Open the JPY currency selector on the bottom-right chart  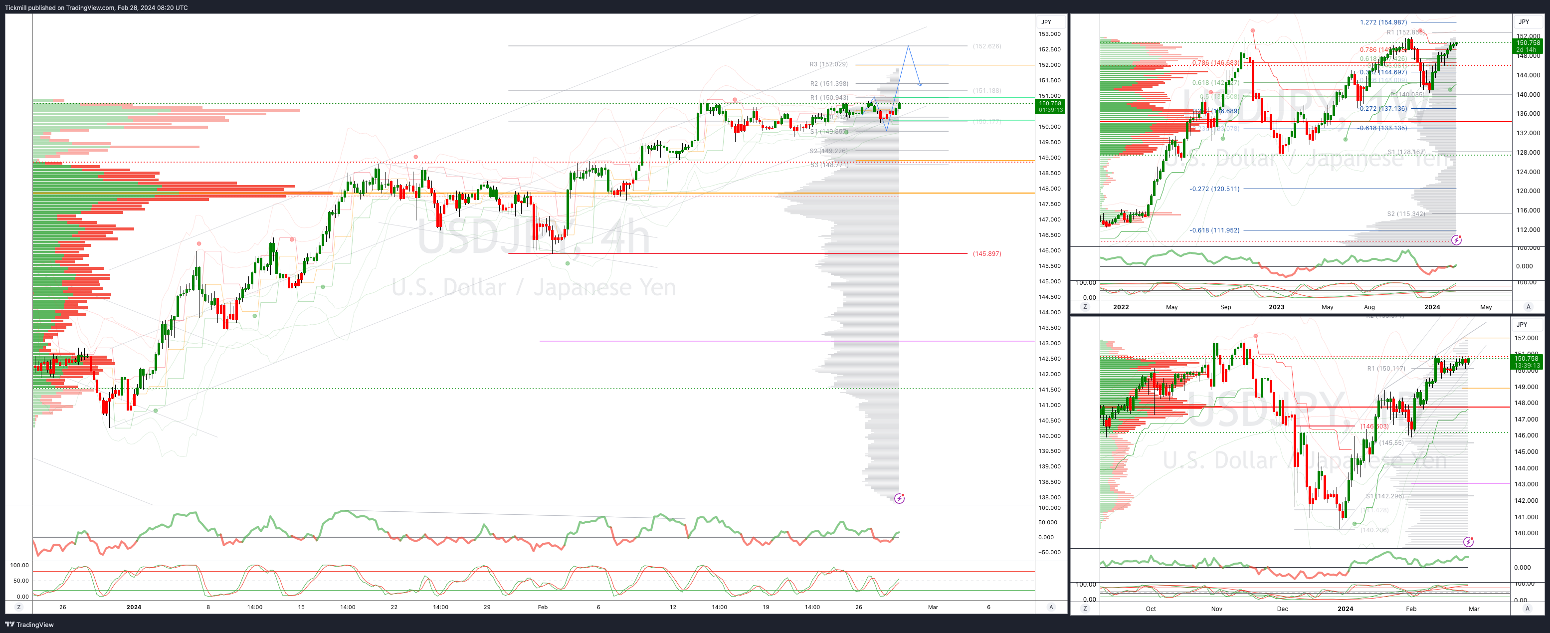point(1522,324)
